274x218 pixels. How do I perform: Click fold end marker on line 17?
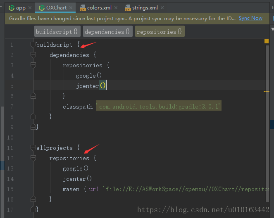tap(33, 209)
